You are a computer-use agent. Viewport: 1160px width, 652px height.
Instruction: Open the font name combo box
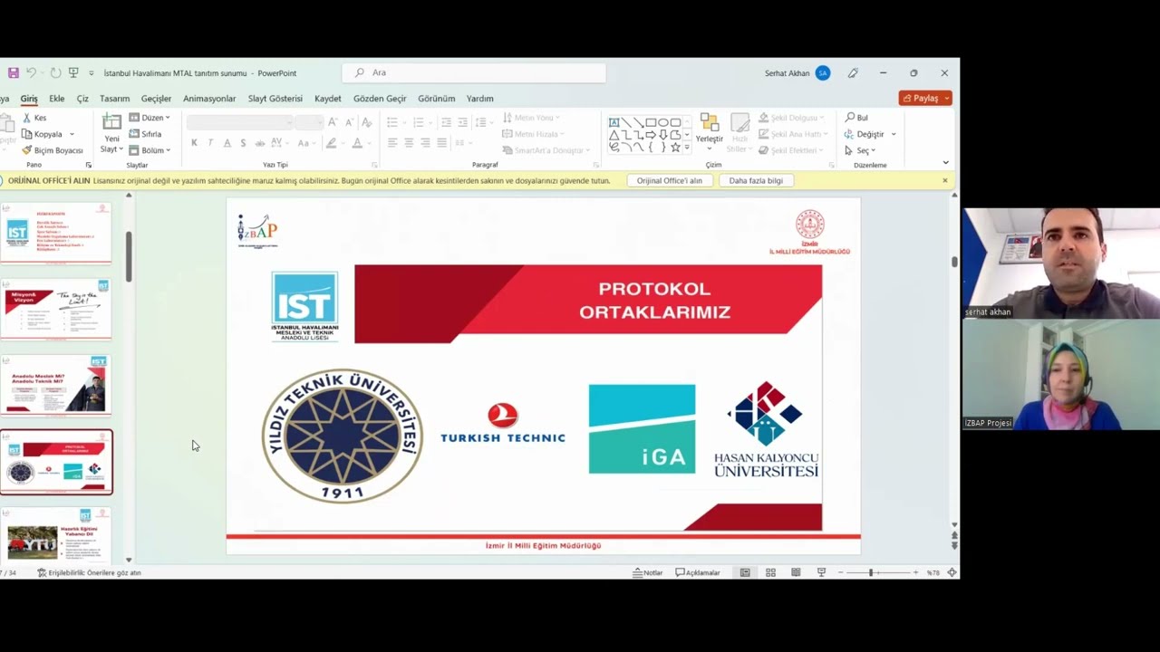241,122
